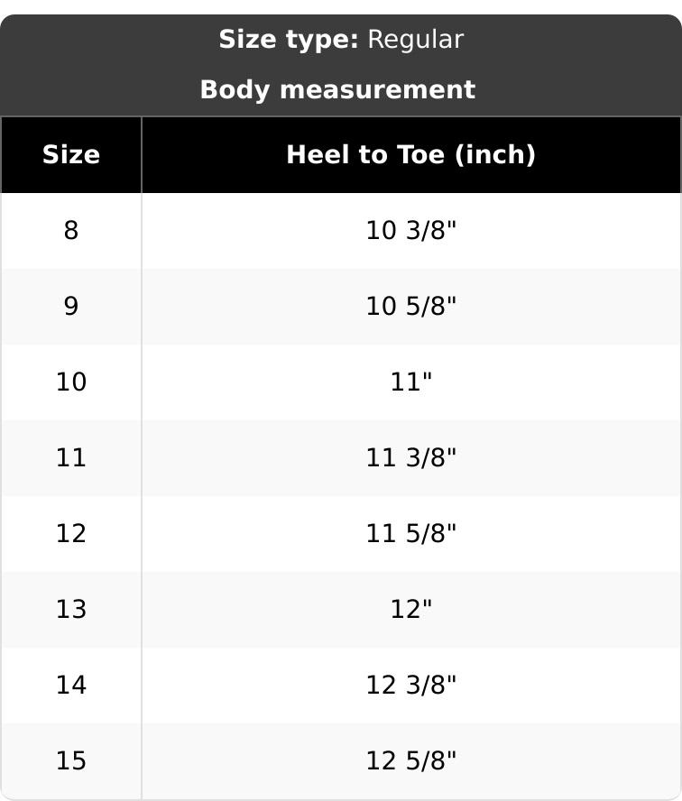The image size is (682, 801).
Task: Click the 12 5/8" measurement
Action: coord(411,760)
